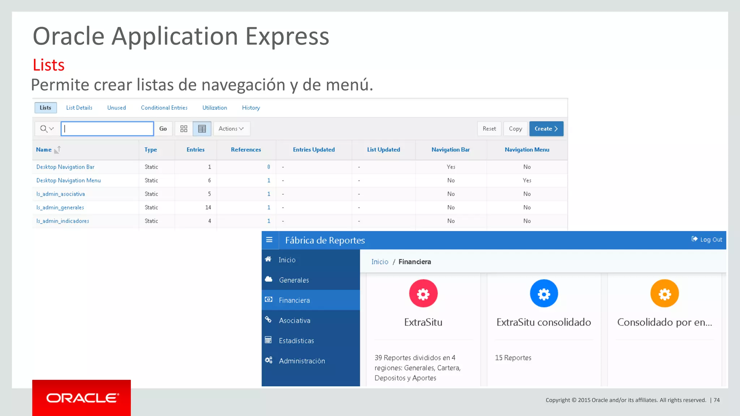Sort by the References column header
Image resolution: width=740 pixels, height=416 pixels.
246,149
